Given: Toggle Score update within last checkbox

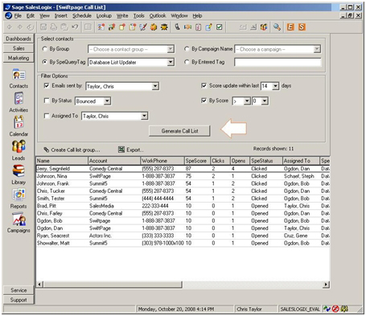Looking at the screenshot, I should click(x=204, y=85).
